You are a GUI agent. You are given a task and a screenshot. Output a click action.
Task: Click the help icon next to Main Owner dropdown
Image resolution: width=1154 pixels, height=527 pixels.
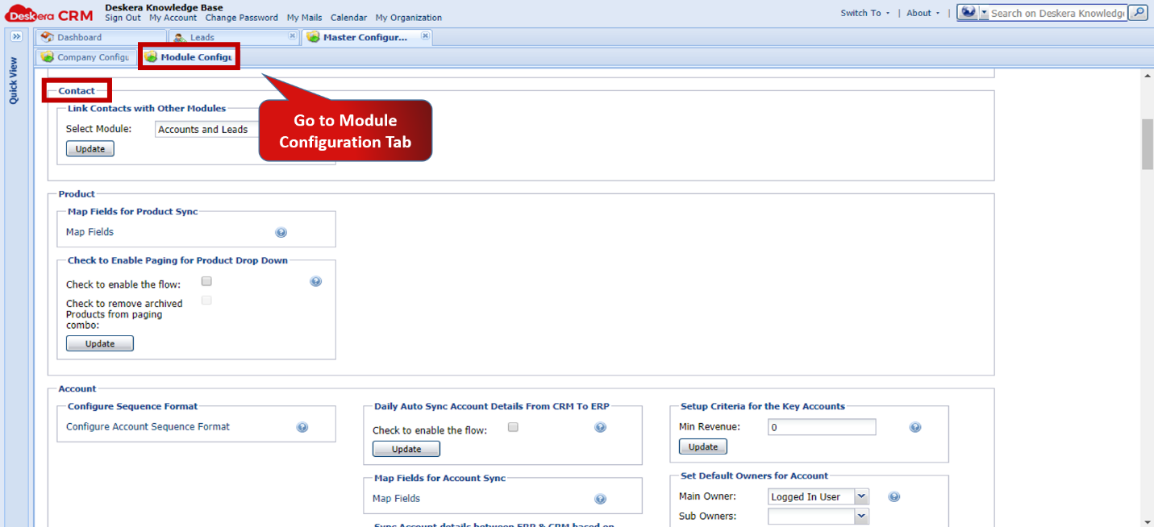pyautogui.click(x=894, y=496)
